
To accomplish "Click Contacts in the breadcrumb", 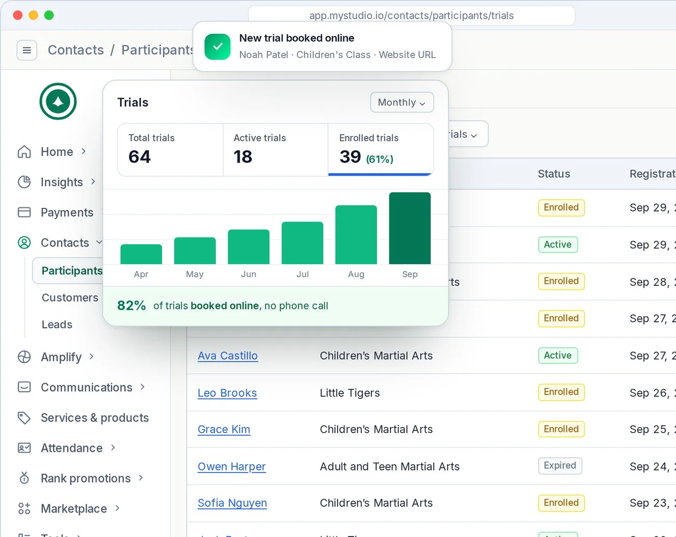I will click(76, 50).
